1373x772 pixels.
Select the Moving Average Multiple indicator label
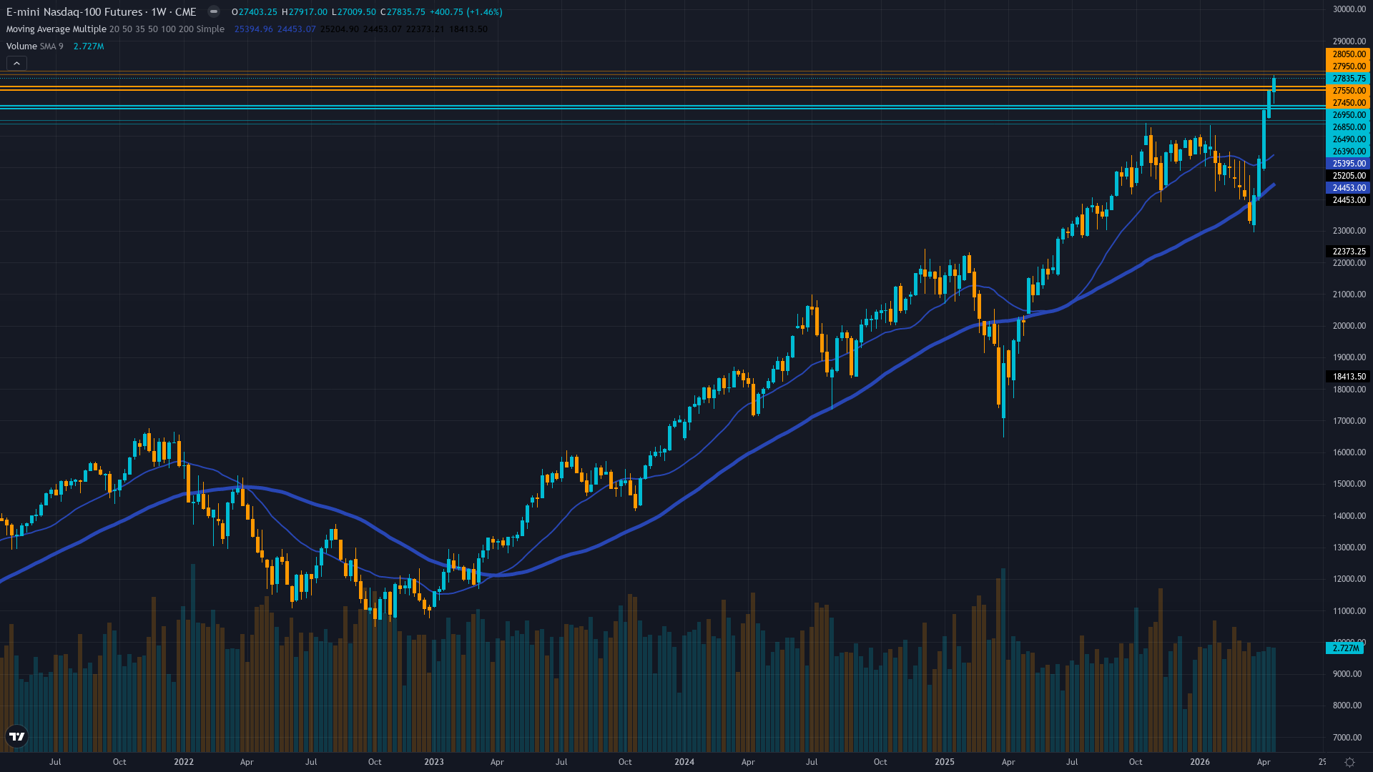click(56, 29)
